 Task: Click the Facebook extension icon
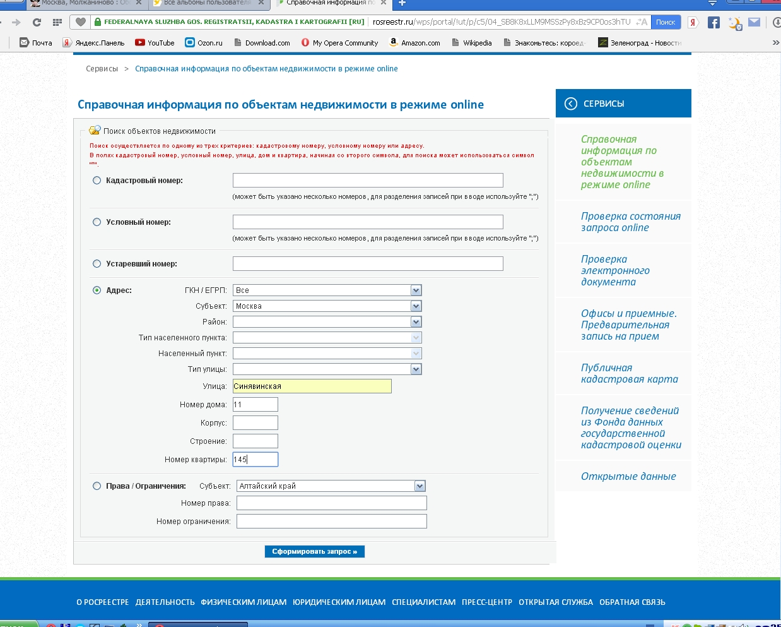(713, 23)
